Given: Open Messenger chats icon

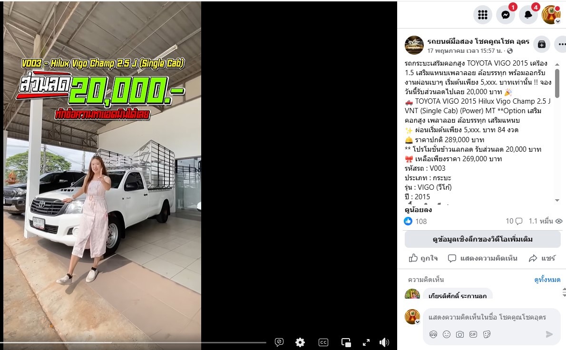Looking at the screenshot, I should pos(505,15).
